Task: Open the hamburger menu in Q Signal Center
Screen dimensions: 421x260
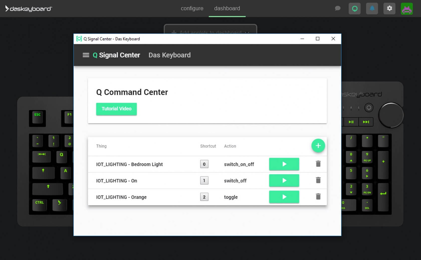Action: pyautogui.click(x=86, y=55)
